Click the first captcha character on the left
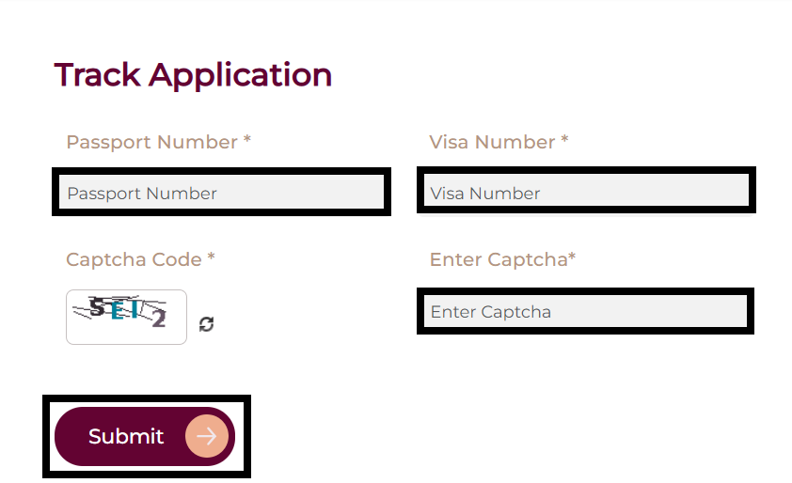The width and height of the screenshot is (792, 483). pyautogui.click(x=96, y=307)
